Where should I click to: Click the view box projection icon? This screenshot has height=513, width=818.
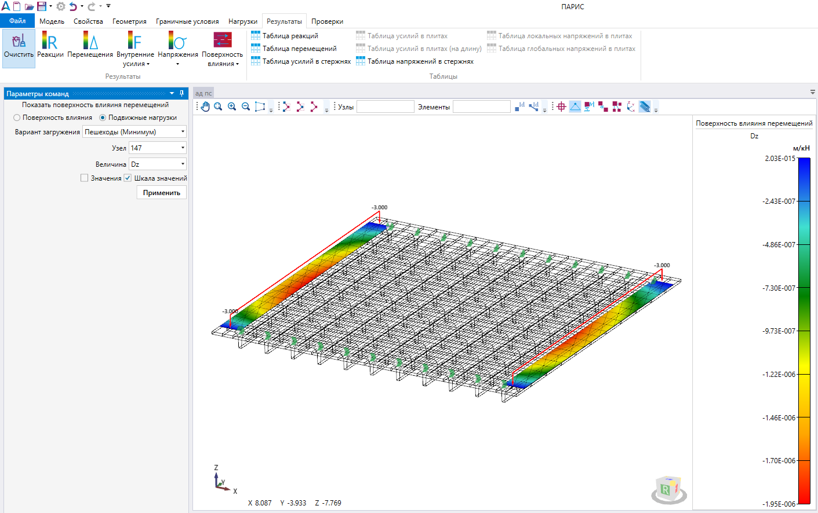[260, 107]
